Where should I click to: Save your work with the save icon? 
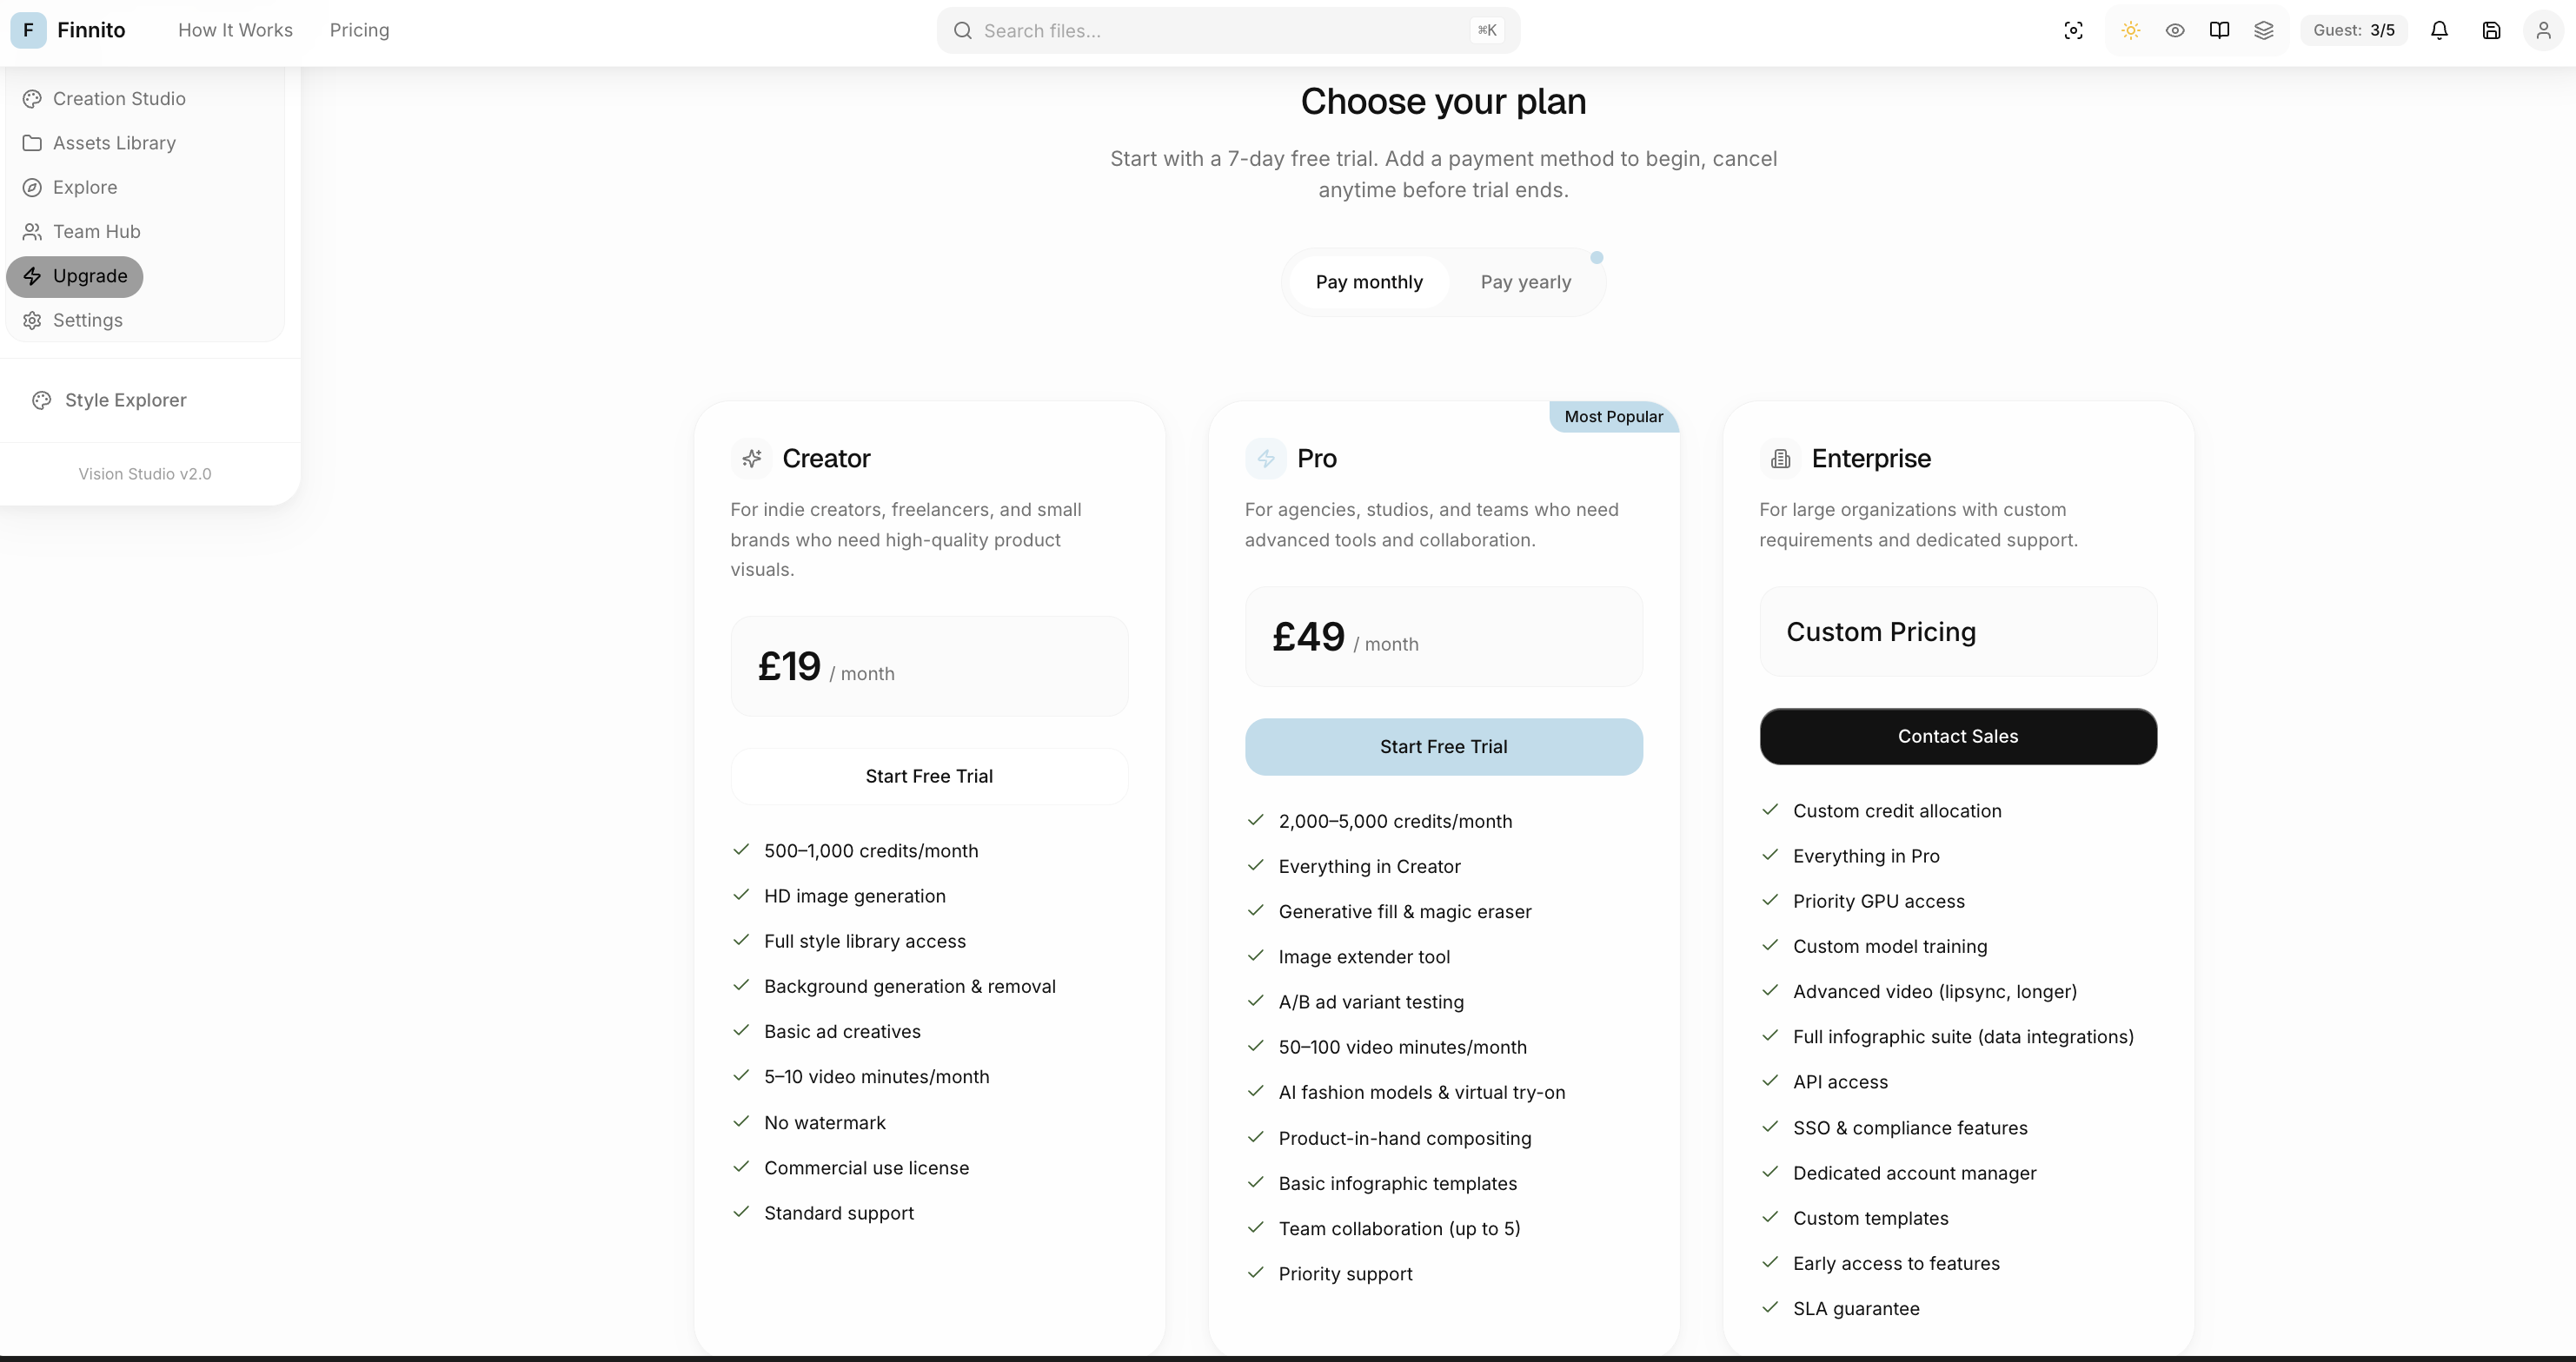(2491, 30)
